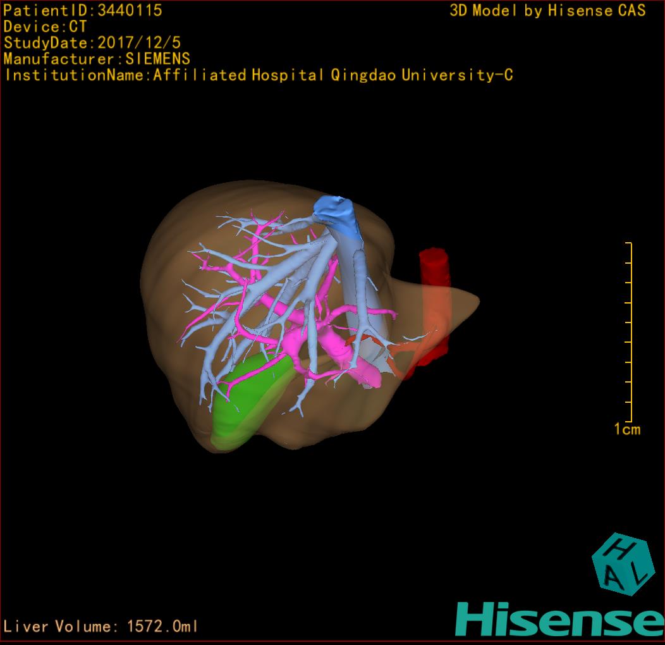The width and height of the screenshot is (665, 645).
Task: Click the '1cm' scale label
Action: (627, 429)
